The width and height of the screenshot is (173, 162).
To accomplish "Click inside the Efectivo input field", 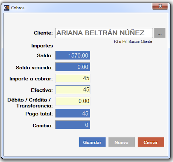I will coord(73,90).
